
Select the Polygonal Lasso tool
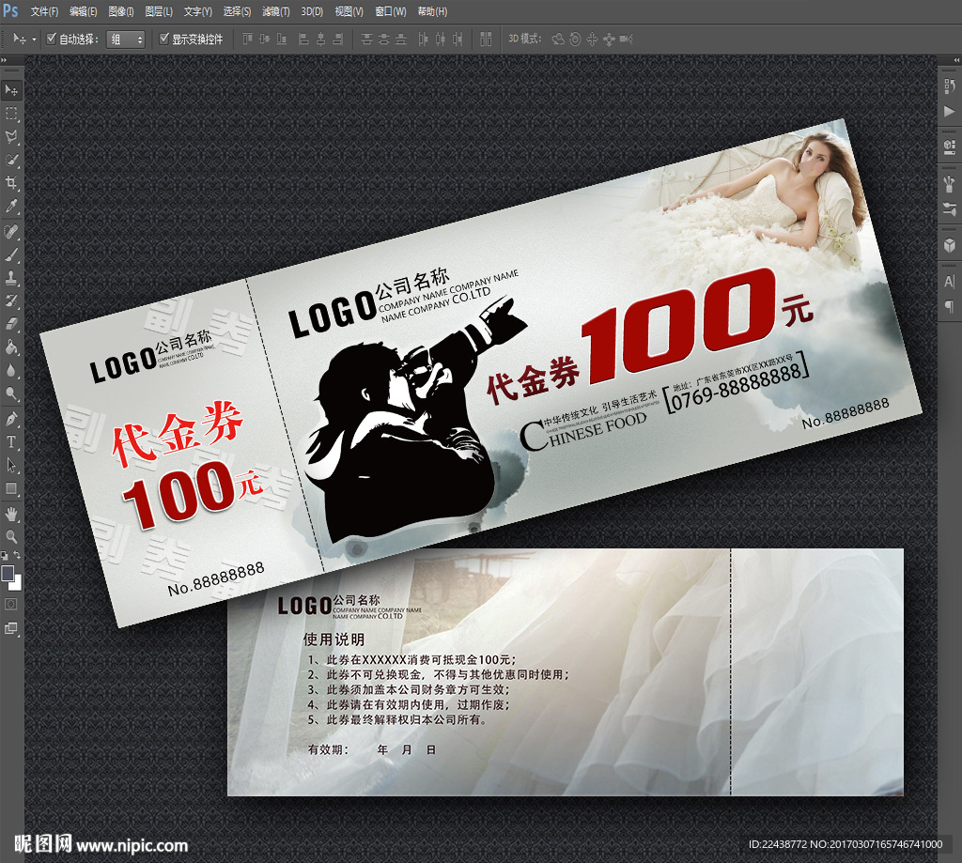[x=11, y=137]
